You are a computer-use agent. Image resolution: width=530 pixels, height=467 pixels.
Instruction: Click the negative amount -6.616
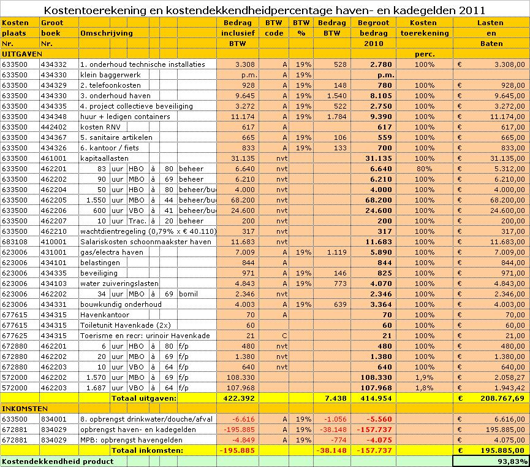[243, 419]
